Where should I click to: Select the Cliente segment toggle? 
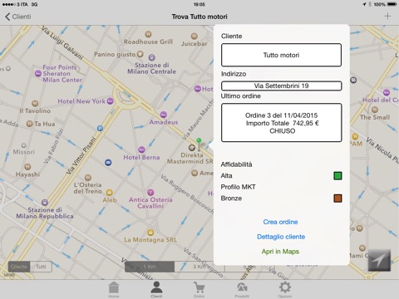click(19, 267)
